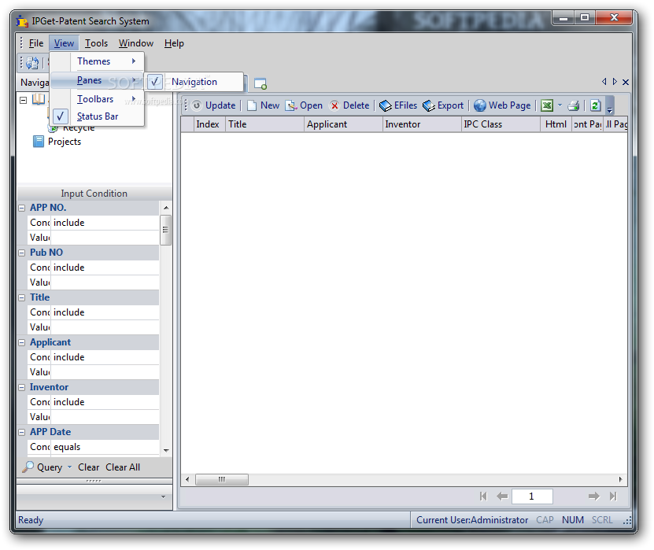Click the Input Condition scroll down arrow

coord(166,450)
